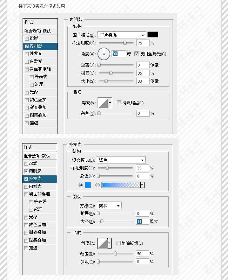Screen dimensions: 228x280
Task: Uncheck 外发光 checkbox in the bottom dialog
Action: (26, 179)
